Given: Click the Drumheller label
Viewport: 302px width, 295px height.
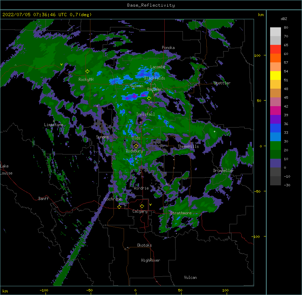Looking at the screenshot, I should click(224, 170).
